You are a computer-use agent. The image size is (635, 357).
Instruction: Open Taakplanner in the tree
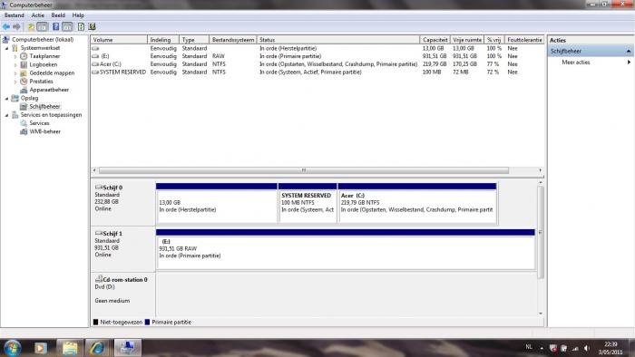[44, 56]
